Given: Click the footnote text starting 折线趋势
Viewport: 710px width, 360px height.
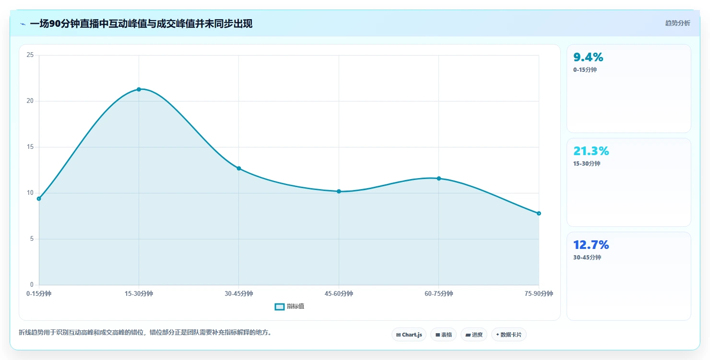Looking at the screenshot, I should [x=145, y=332].
